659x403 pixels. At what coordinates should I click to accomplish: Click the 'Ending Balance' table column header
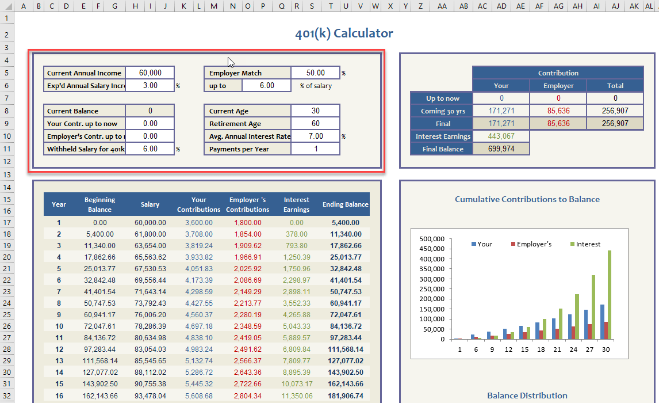click(345, 204)
